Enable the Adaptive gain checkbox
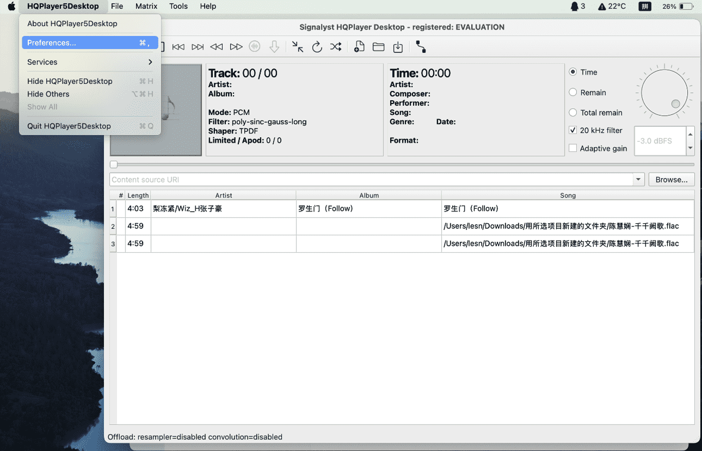 coord(573,148)
